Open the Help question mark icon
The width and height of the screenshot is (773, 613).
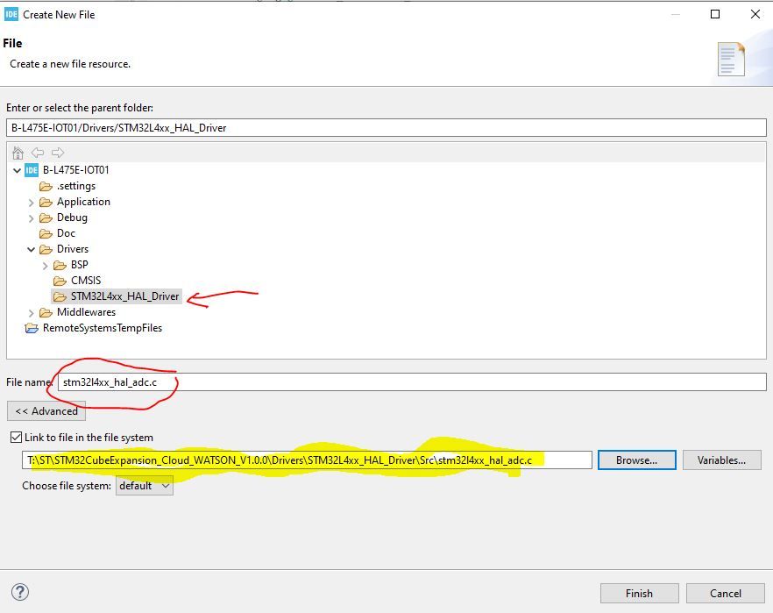20,592
